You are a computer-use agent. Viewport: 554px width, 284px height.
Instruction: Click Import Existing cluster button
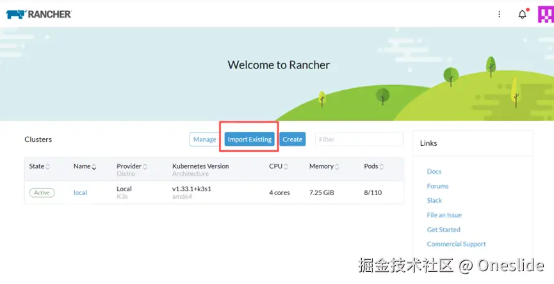pos(249,139)
